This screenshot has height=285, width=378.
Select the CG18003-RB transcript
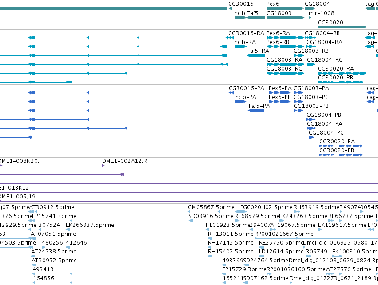299,55
